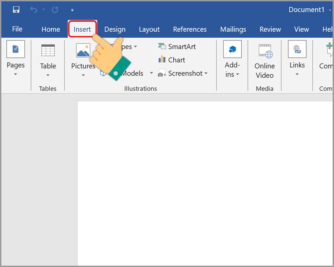The image size is (334, 267).
Task: Switch to the Review tab
Action: (270, 29)
